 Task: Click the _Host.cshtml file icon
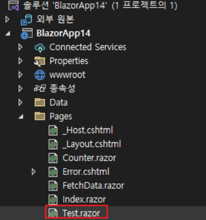(x=53, y=130)
